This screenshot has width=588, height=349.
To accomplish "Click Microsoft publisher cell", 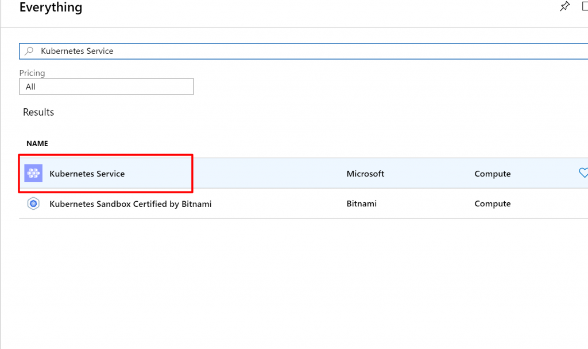I will (x=365, y=174).
